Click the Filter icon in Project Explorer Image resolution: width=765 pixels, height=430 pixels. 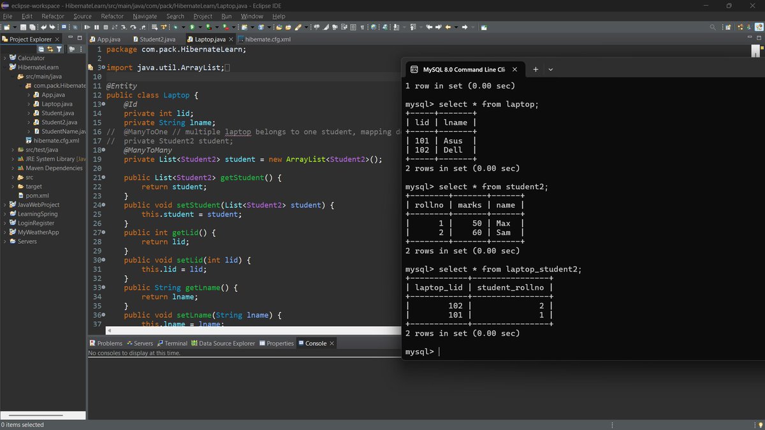[x=59, y=49]
